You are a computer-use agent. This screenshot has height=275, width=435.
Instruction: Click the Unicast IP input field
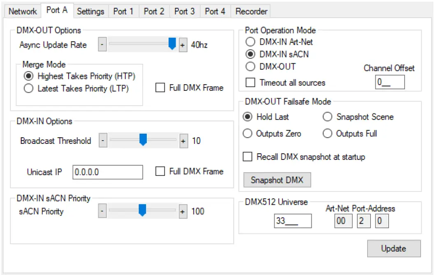coord(108,172)
